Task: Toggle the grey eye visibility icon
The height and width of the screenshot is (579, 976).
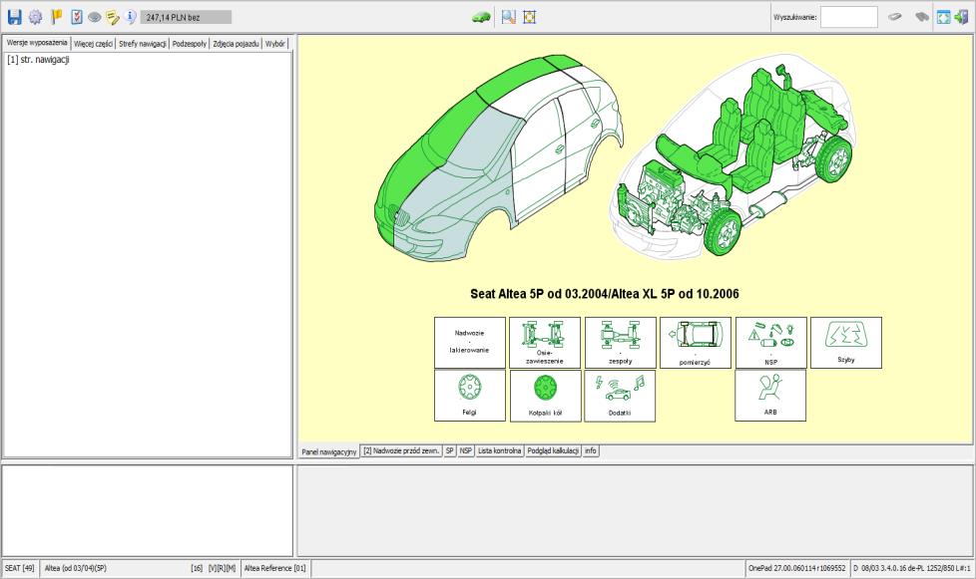Action: 94,18
